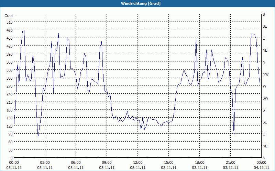Click the 03.11.11 date under 21:00
This screenshot has height=171, width=275.
click(230, 168)
